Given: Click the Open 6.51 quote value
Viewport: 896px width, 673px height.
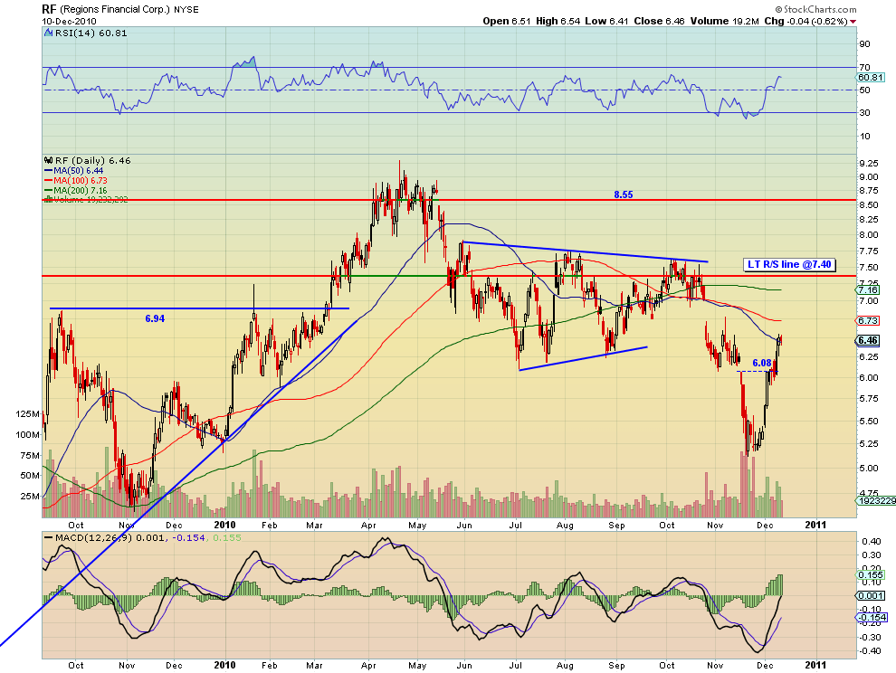Looking at the screenshot, I should tap(507, 21).
